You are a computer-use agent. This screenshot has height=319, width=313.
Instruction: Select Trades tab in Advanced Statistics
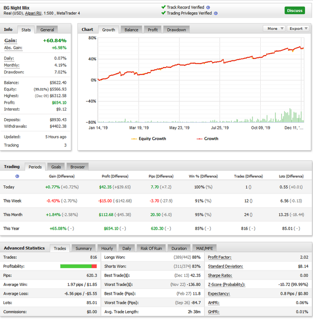(60, 248)
